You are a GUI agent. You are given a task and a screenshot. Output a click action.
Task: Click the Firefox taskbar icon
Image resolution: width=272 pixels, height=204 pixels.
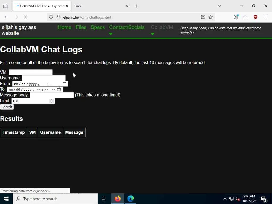[118, 199]
